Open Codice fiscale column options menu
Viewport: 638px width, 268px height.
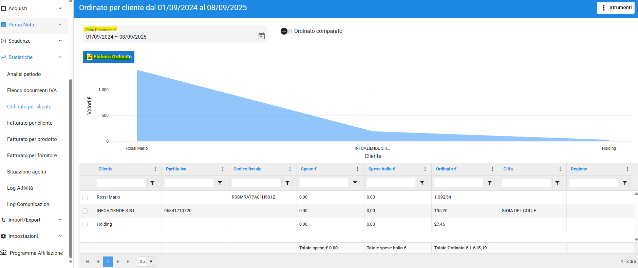click(x=290, y=169)
